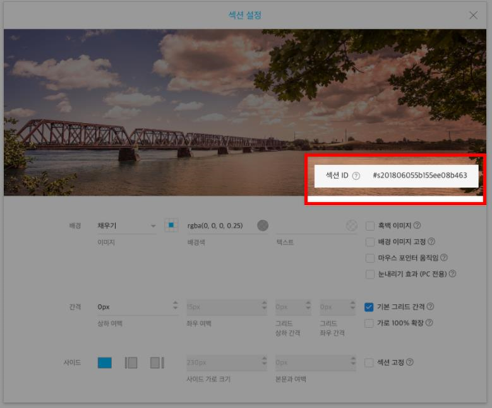Enable the 흑백 이미지 checkbox
The height and width of the screenshot is (408, 492).
pos(370,225)
